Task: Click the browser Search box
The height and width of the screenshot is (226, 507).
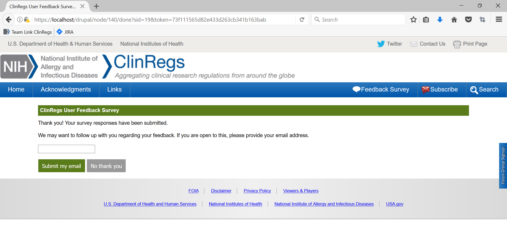Action: point(358,20)
